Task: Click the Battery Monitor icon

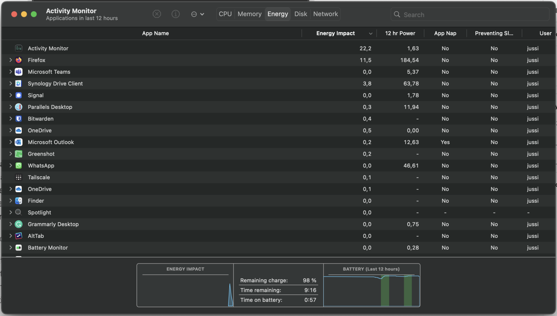Action: tap(18, 248)
